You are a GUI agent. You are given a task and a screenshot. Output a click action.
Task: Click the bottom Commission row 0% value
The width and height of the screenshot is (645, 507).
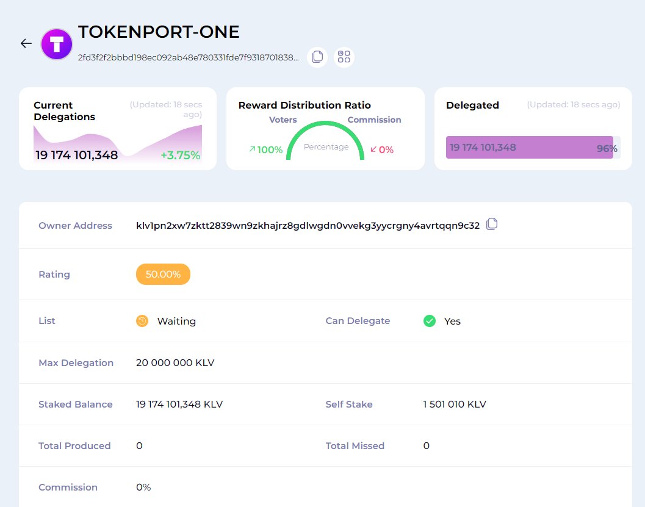click(143, 487)
